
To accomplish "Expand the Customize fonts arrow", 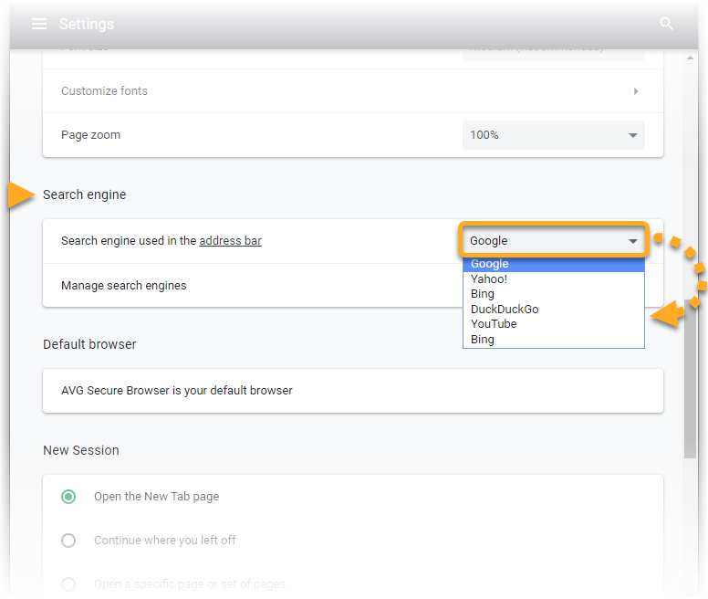I will (x=635, y=91).
